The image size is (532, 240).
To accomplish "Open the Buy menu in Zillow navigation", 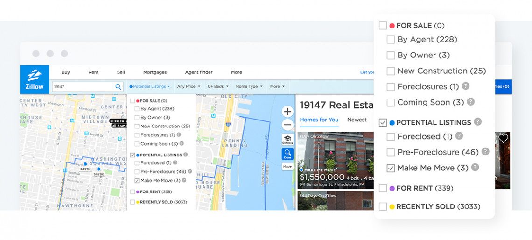I will pos(65,72).
